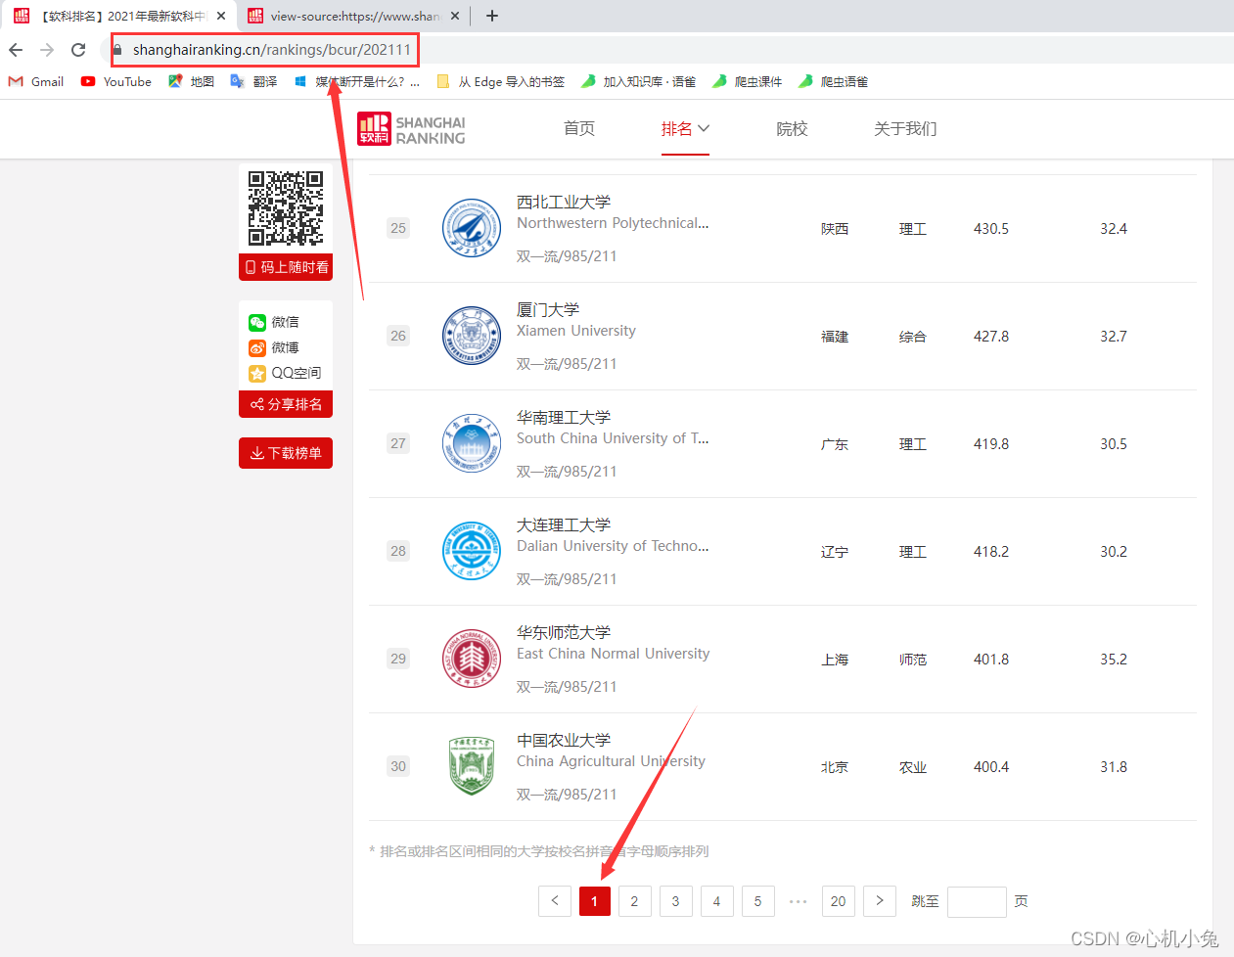This screenshot has width=1234, height=957.
Task: Click the 陕西 province cell
Action: 835,229
